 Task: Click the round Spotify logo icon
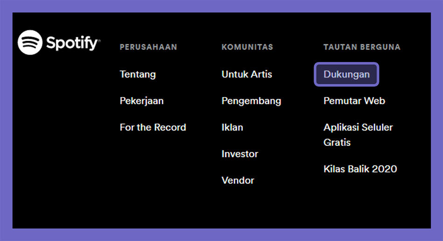[x=30, y=42]
